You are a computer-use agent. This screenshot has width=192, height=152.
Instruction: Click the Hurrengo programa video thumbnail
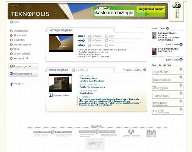click(x=61, y=43)
